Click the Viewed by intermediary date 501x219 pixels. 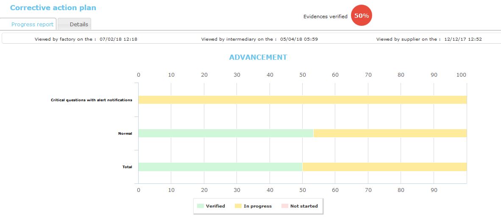point(299,39)
